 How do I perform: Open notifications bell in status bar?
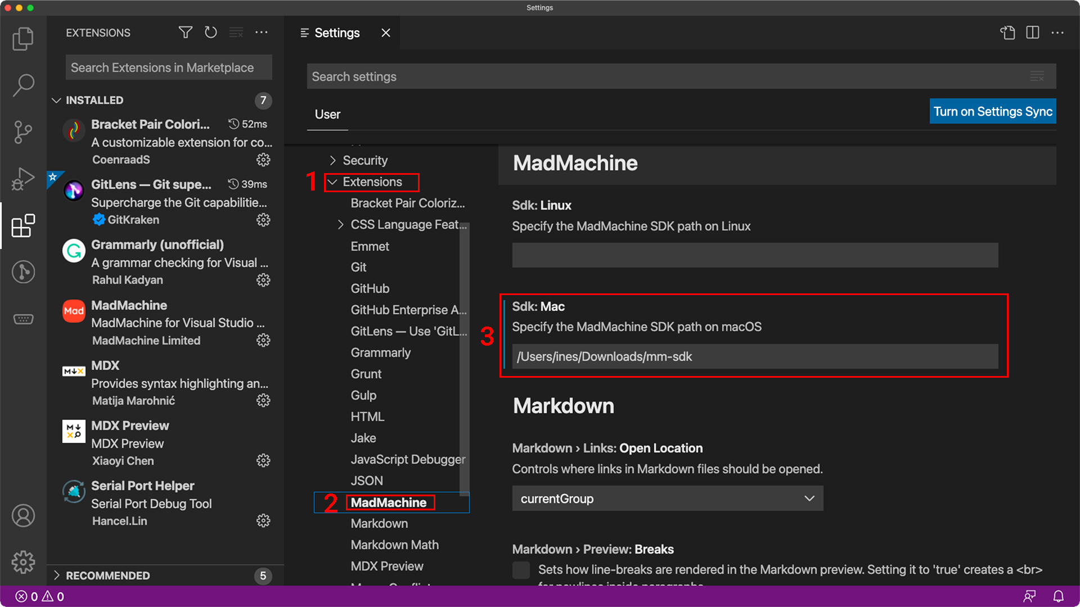[x=1058, y=596]
